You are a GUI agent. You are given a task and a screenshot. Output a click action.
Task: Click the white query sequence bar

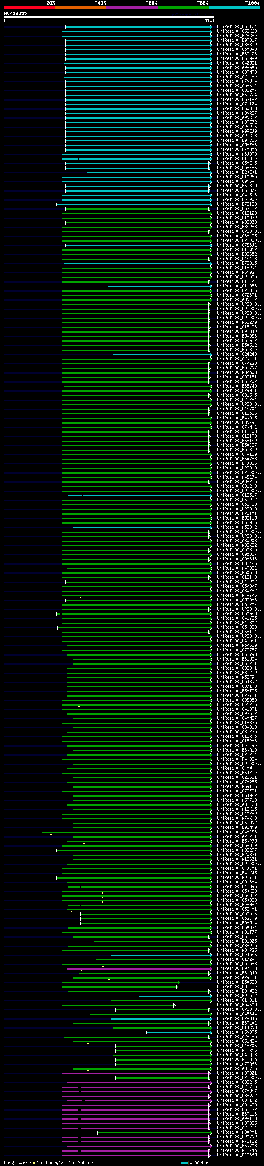tap(109, 17)
